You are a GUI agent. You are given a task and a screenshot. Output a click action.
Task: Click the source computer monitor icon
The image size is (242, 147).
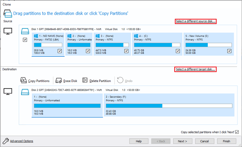pyautogui.click(x=8, y=31)
